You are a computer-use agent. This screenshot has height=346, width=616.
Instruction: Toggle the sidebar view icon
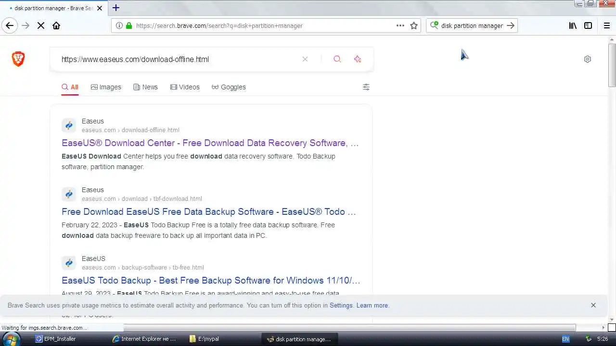(x=588, y=25)
